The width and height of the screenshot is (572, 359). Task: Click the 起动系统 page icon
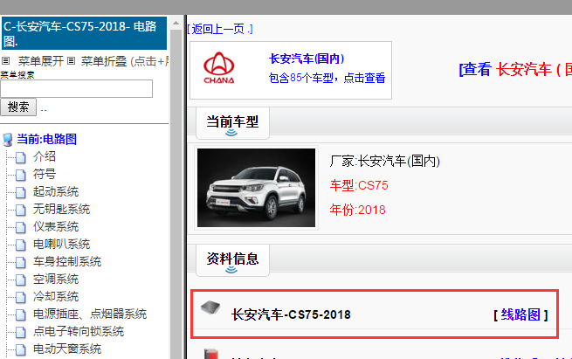pyautogui.click(x=21, y=193)
